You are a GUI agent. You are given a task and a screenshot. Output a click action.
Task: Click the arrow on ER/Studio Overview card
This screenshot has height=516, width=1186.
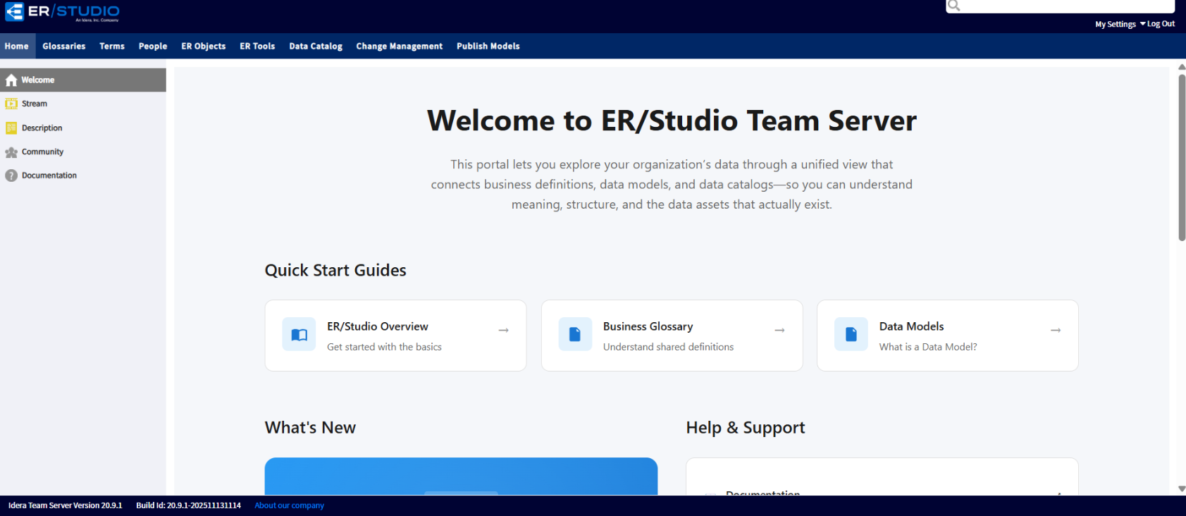(504, 330)
